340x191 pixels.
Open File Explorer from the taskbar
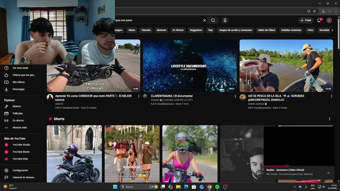coord(178,187)
